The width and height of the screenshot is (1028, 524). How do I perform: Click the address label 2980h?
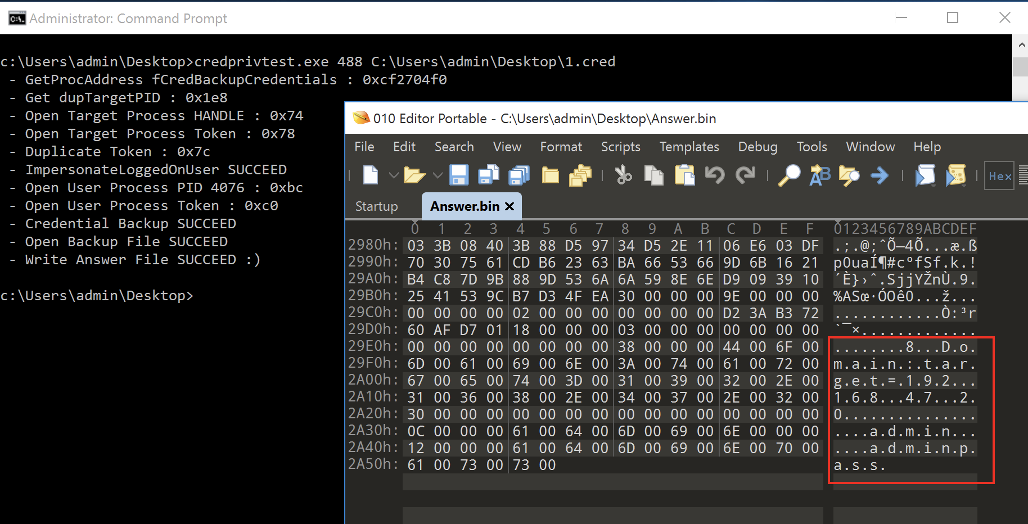[373, 245]
